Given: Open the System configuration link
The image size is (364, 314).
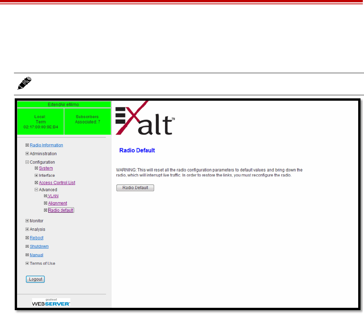Looking at the screenshot, I should 46,168.
